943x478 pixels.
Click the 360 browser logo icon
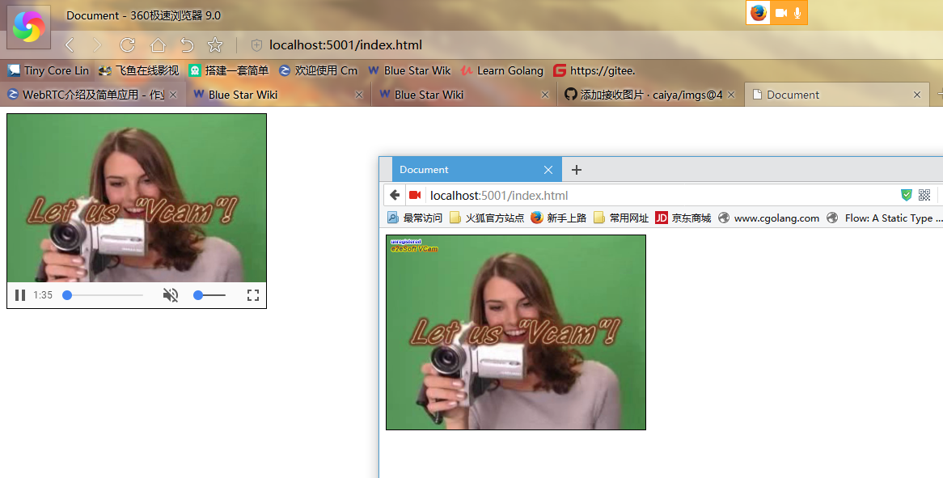pos(28,27)
